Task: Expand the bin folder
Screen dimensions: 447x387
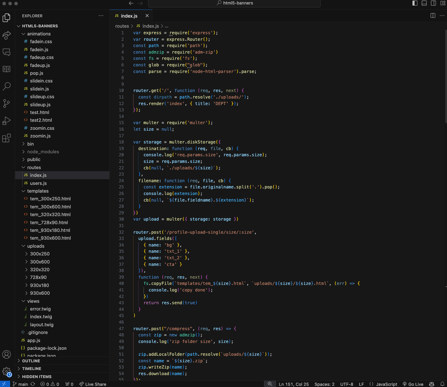Action: (62, 144)
